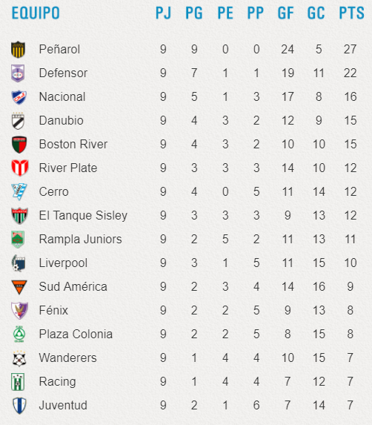Screen dimensions: 372x425
Task: Click the Liverpool club badge
Action: (x=19, y=263)
